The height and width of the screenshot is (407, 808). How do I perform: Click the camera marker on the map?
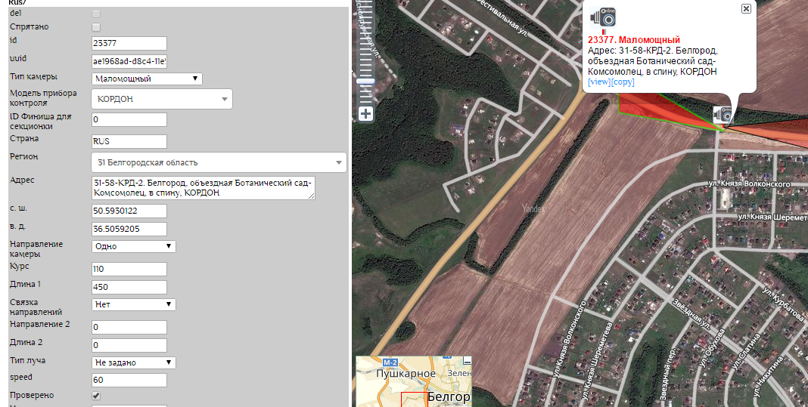723,115
